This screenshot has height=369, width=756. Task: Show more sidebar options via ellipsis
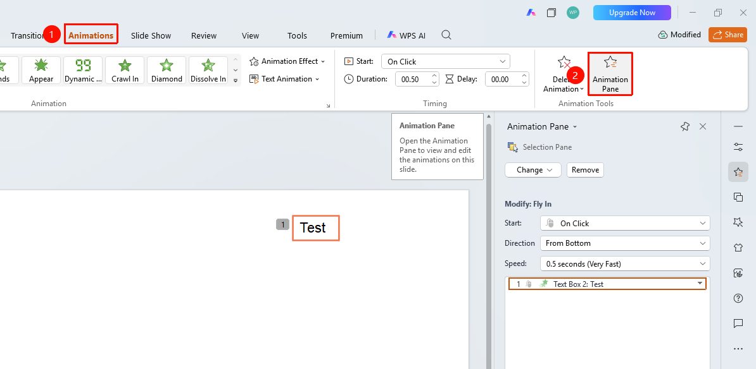[738, 349]
